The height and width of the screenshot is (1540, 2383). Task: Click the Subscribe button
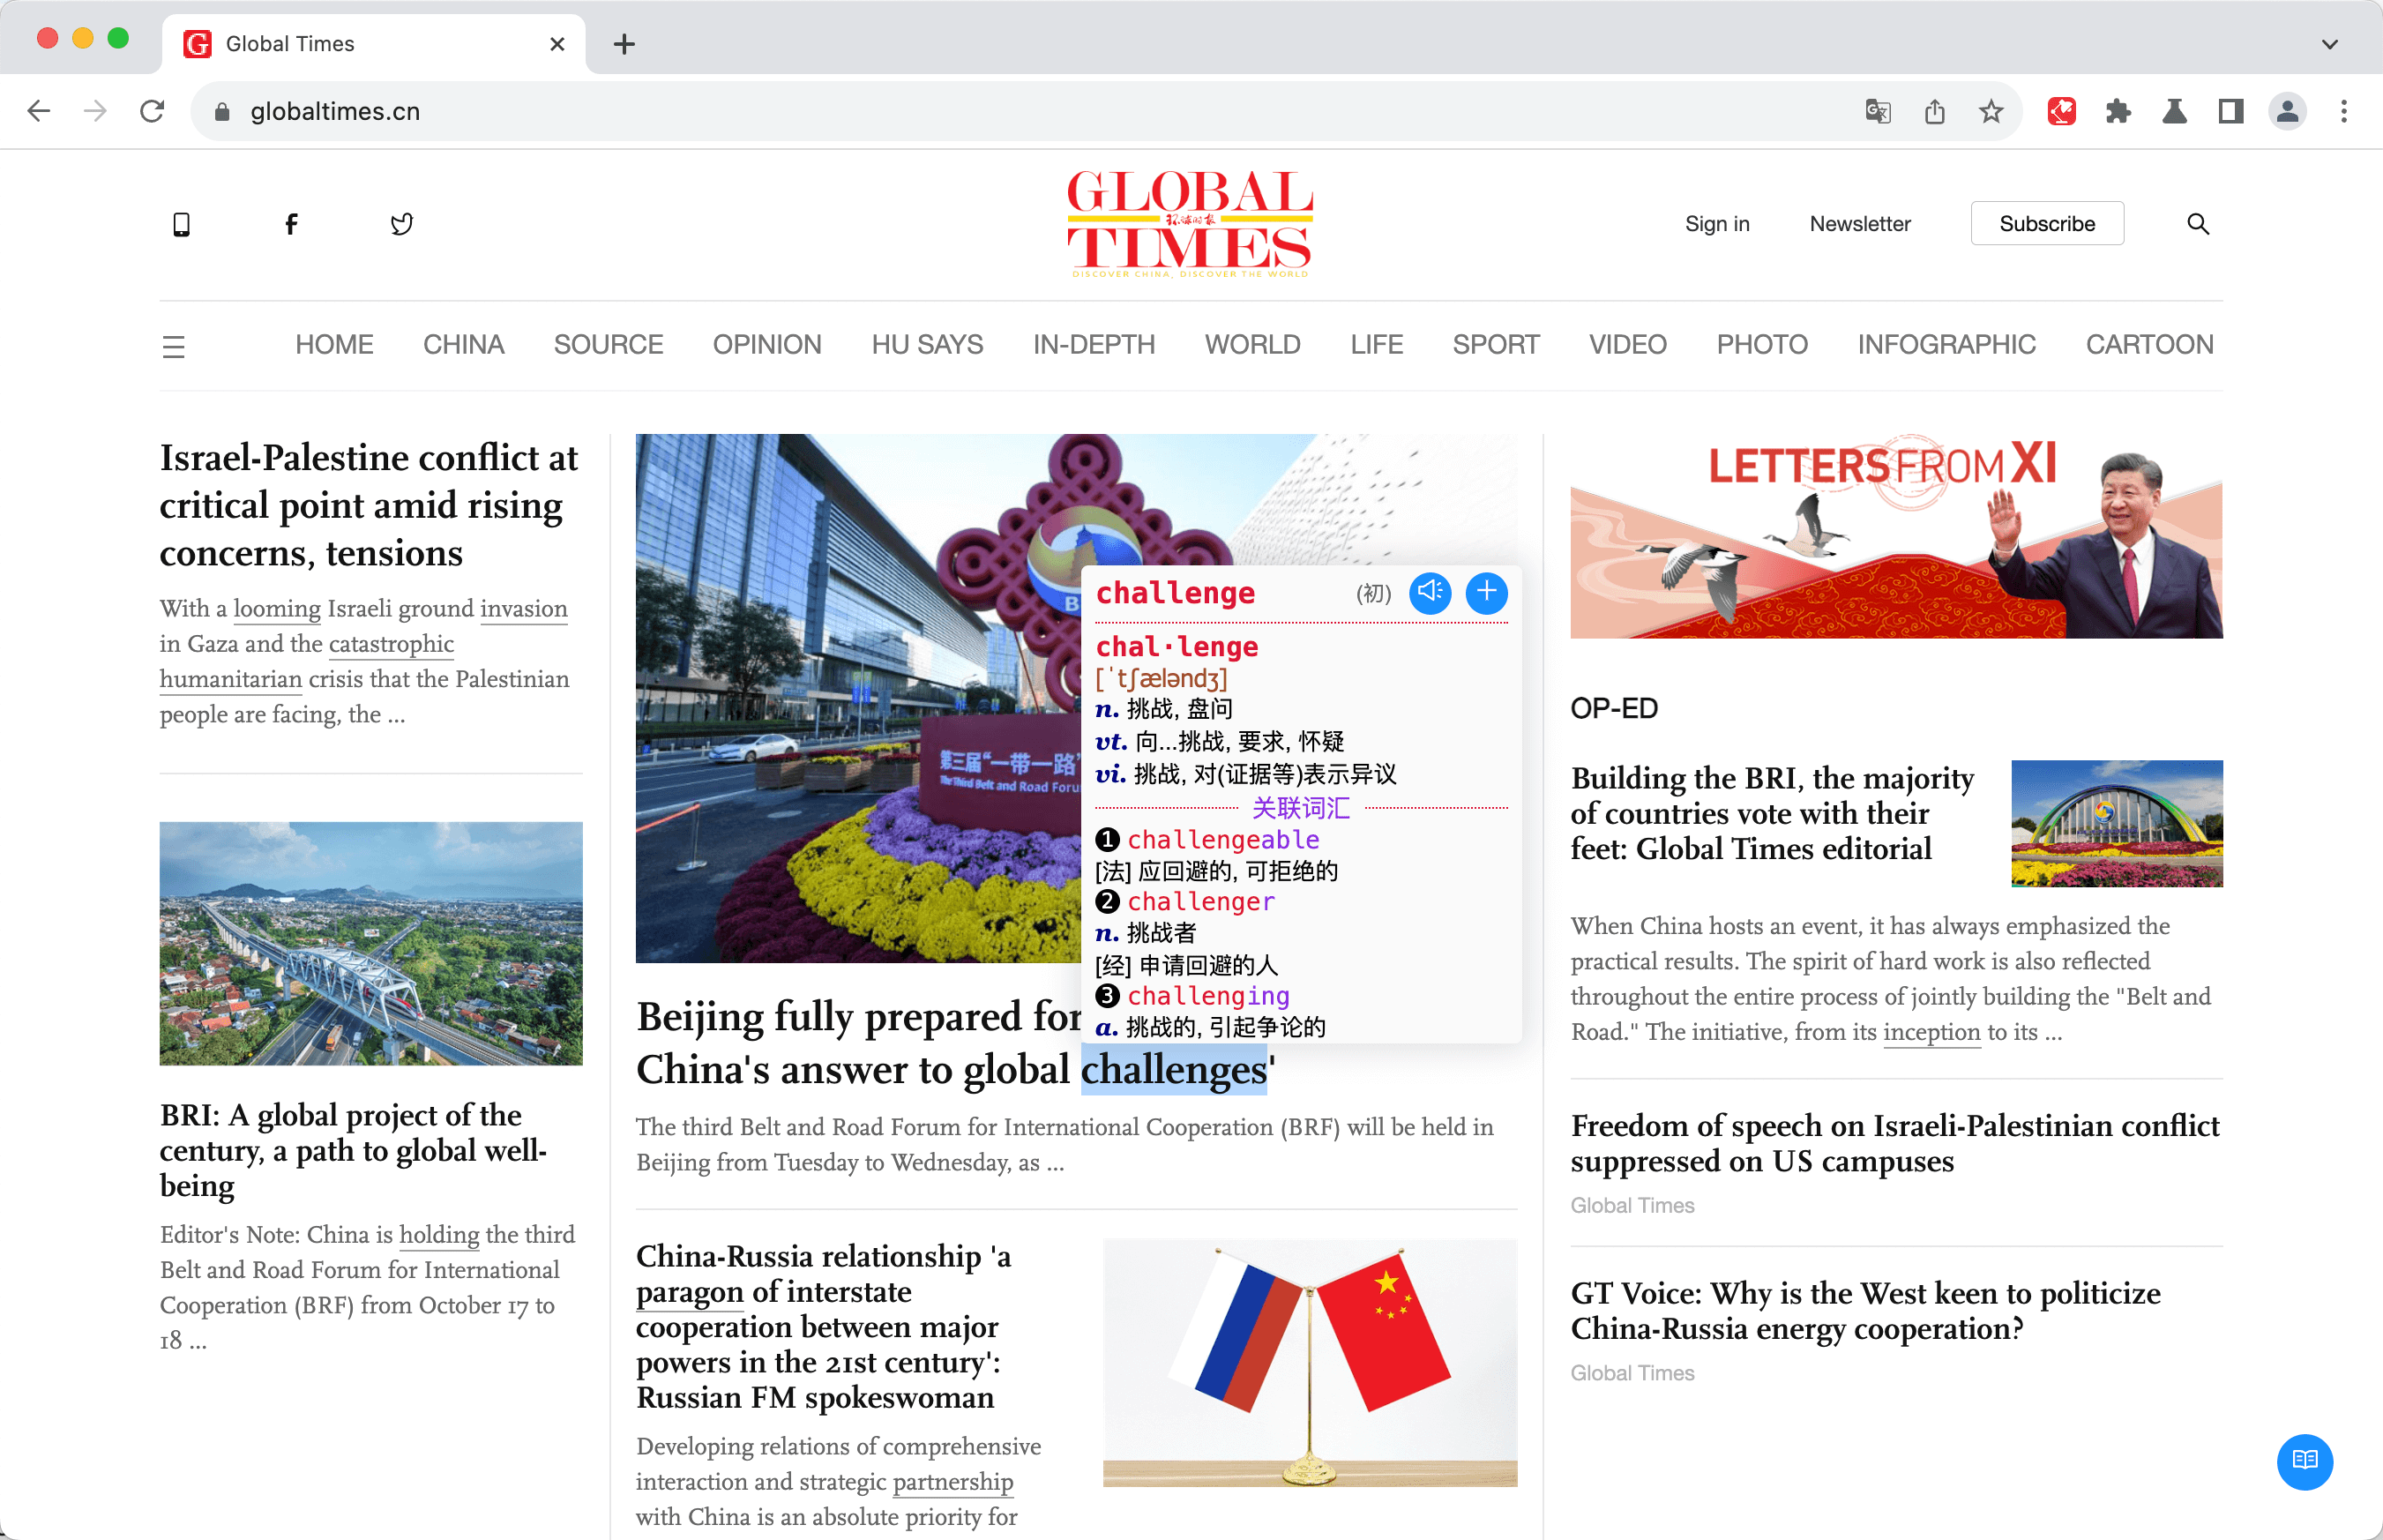[x=2046, y=223]
